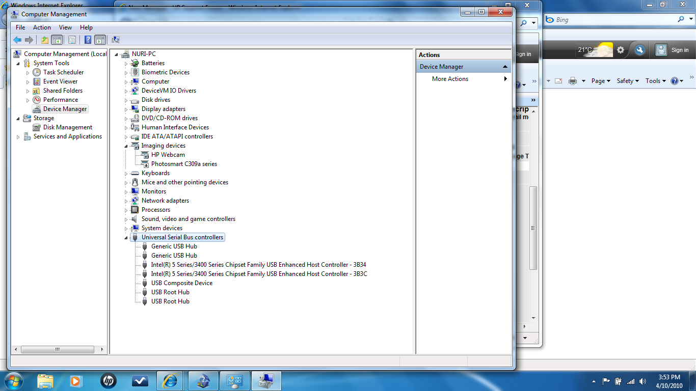
Task: Click the Disk drives icon
Action: tap(135, 100)
